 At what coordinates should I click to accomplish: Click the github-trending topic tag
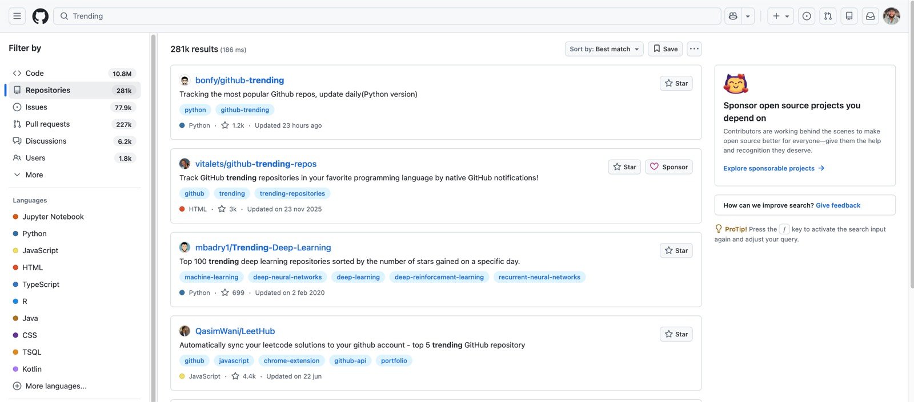(244, 110)
